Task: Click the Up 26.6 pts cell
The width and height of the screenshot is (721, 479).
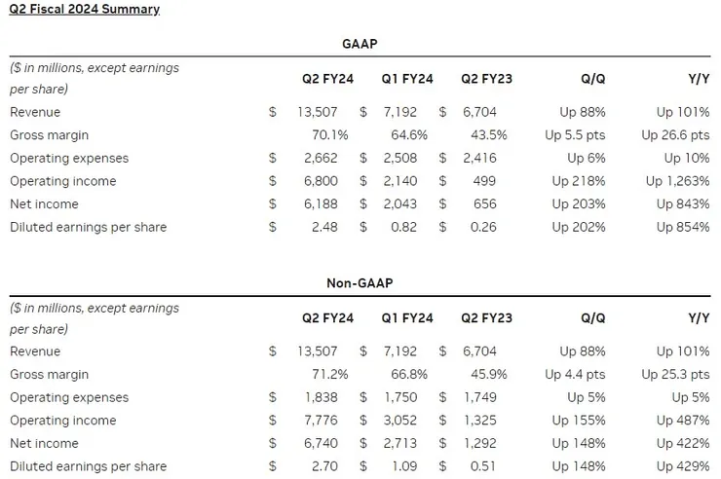Action: click(675, 135)
